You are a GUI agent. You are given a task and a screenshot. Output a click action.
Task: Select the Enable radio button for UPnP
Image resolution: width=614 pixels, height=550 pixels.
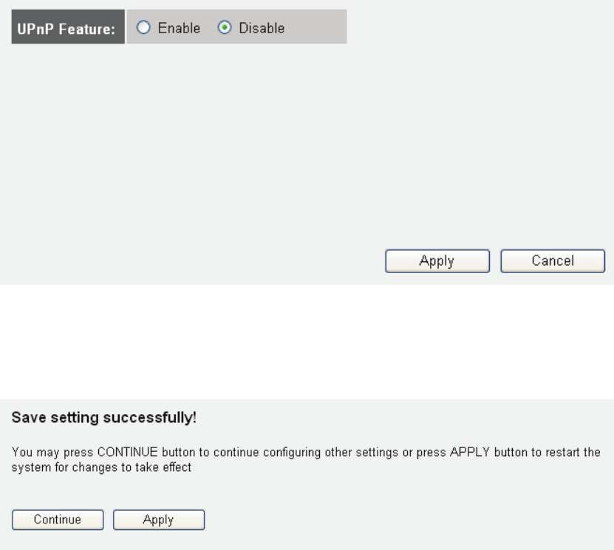143,27
